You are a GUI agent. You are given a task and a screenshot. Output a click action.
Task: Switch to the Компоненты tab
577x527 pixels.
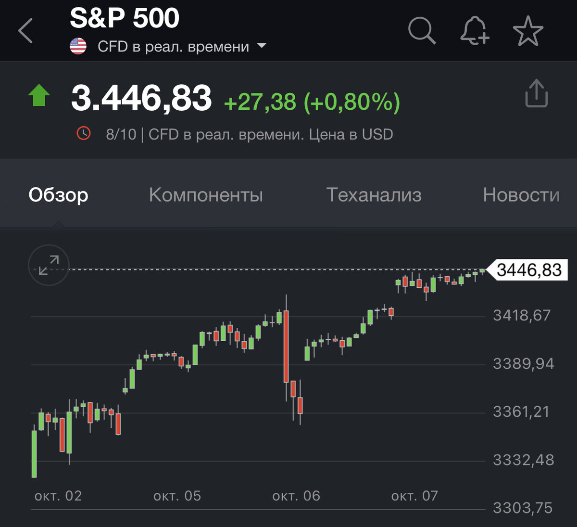click(x=206, y=195)
